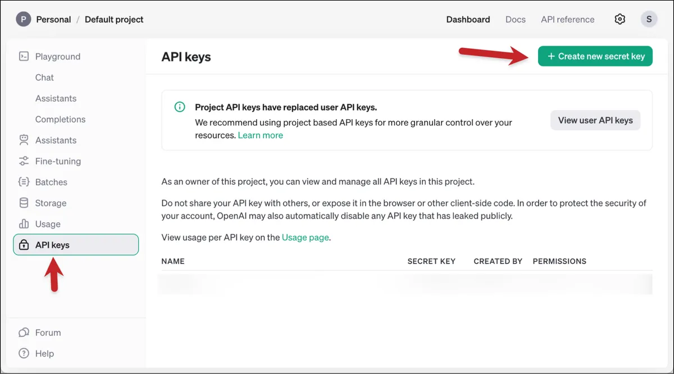Screen dimensions: 674x374
Task: Click the Forum chat bubbles icon
Action: 24,332
